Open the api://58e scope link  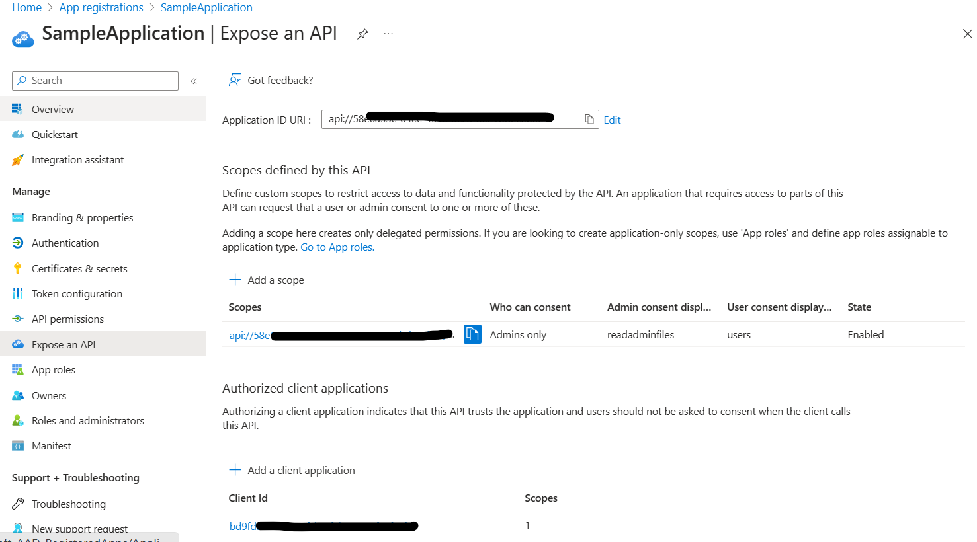[341, 336]
